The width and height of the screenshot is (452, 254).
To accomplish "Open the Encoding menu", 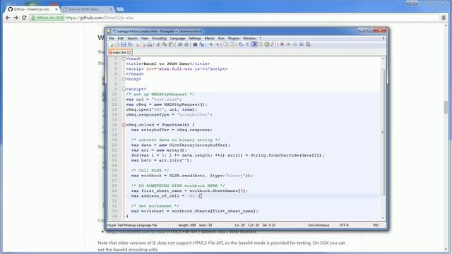I will point(159,38).
